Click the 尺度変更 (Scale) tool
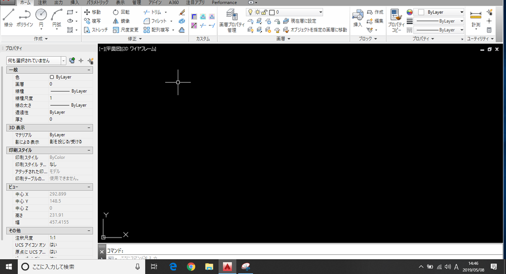 (126, 30)
